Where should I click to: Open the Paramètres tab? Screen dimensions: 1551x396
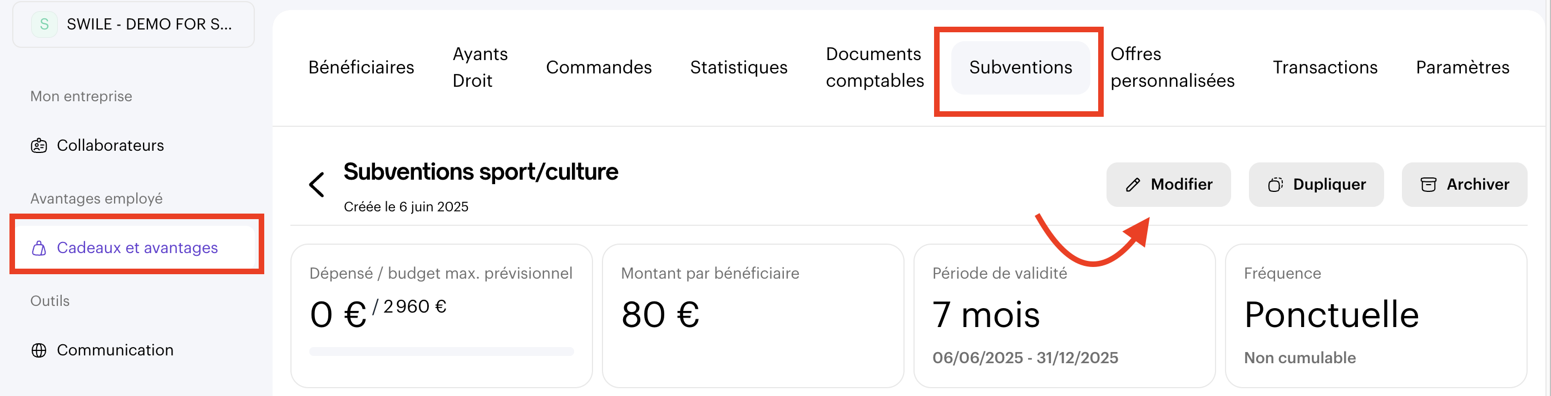1462,67
